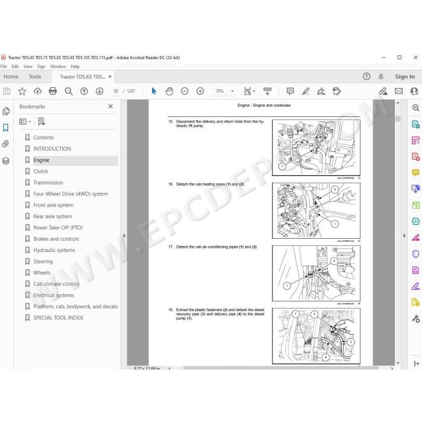Click the current page number field
422x422 pixels.
(116, 91)
